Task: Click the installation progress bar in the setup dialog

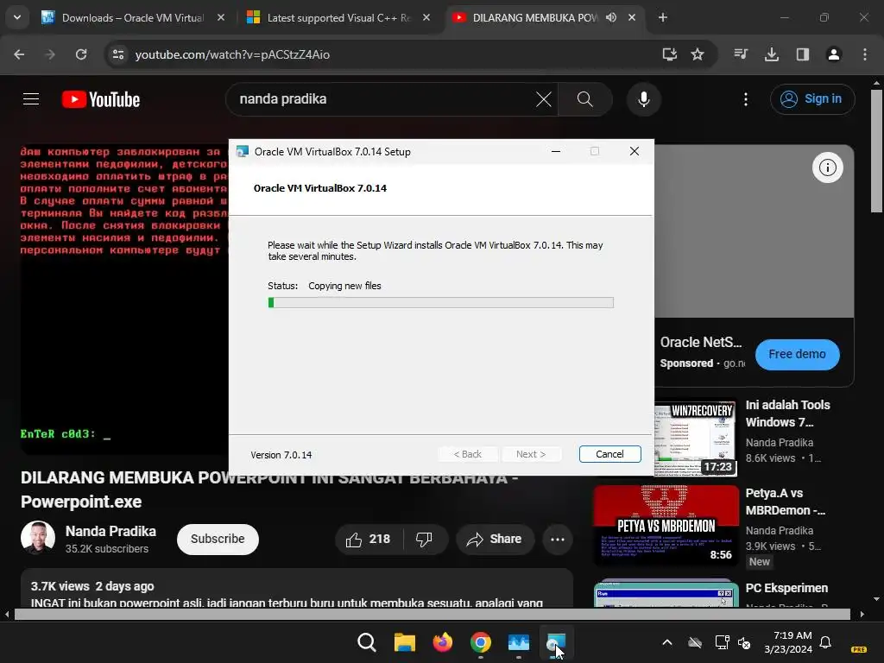Action: click(440, 303)
